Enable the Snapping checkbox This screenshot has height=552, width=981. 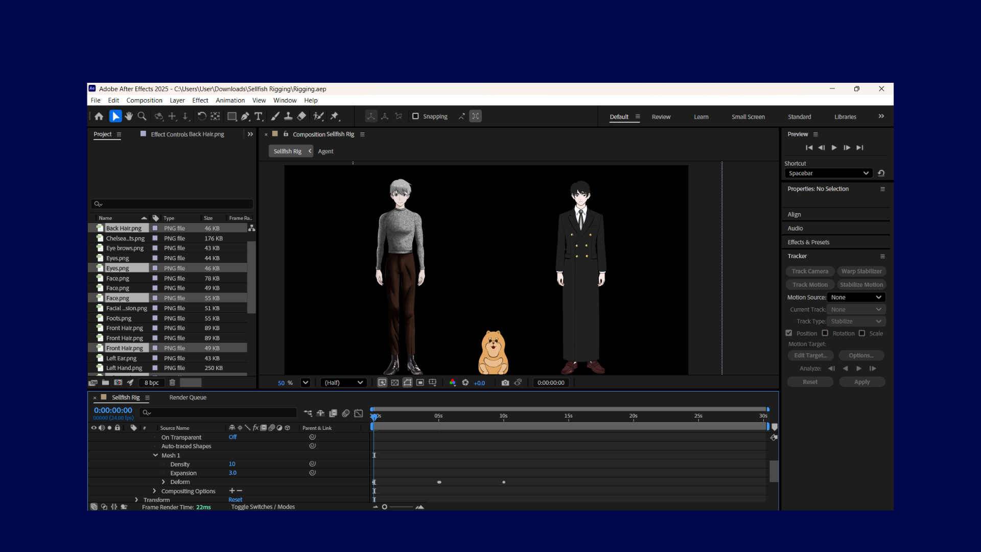click(415, 116)
